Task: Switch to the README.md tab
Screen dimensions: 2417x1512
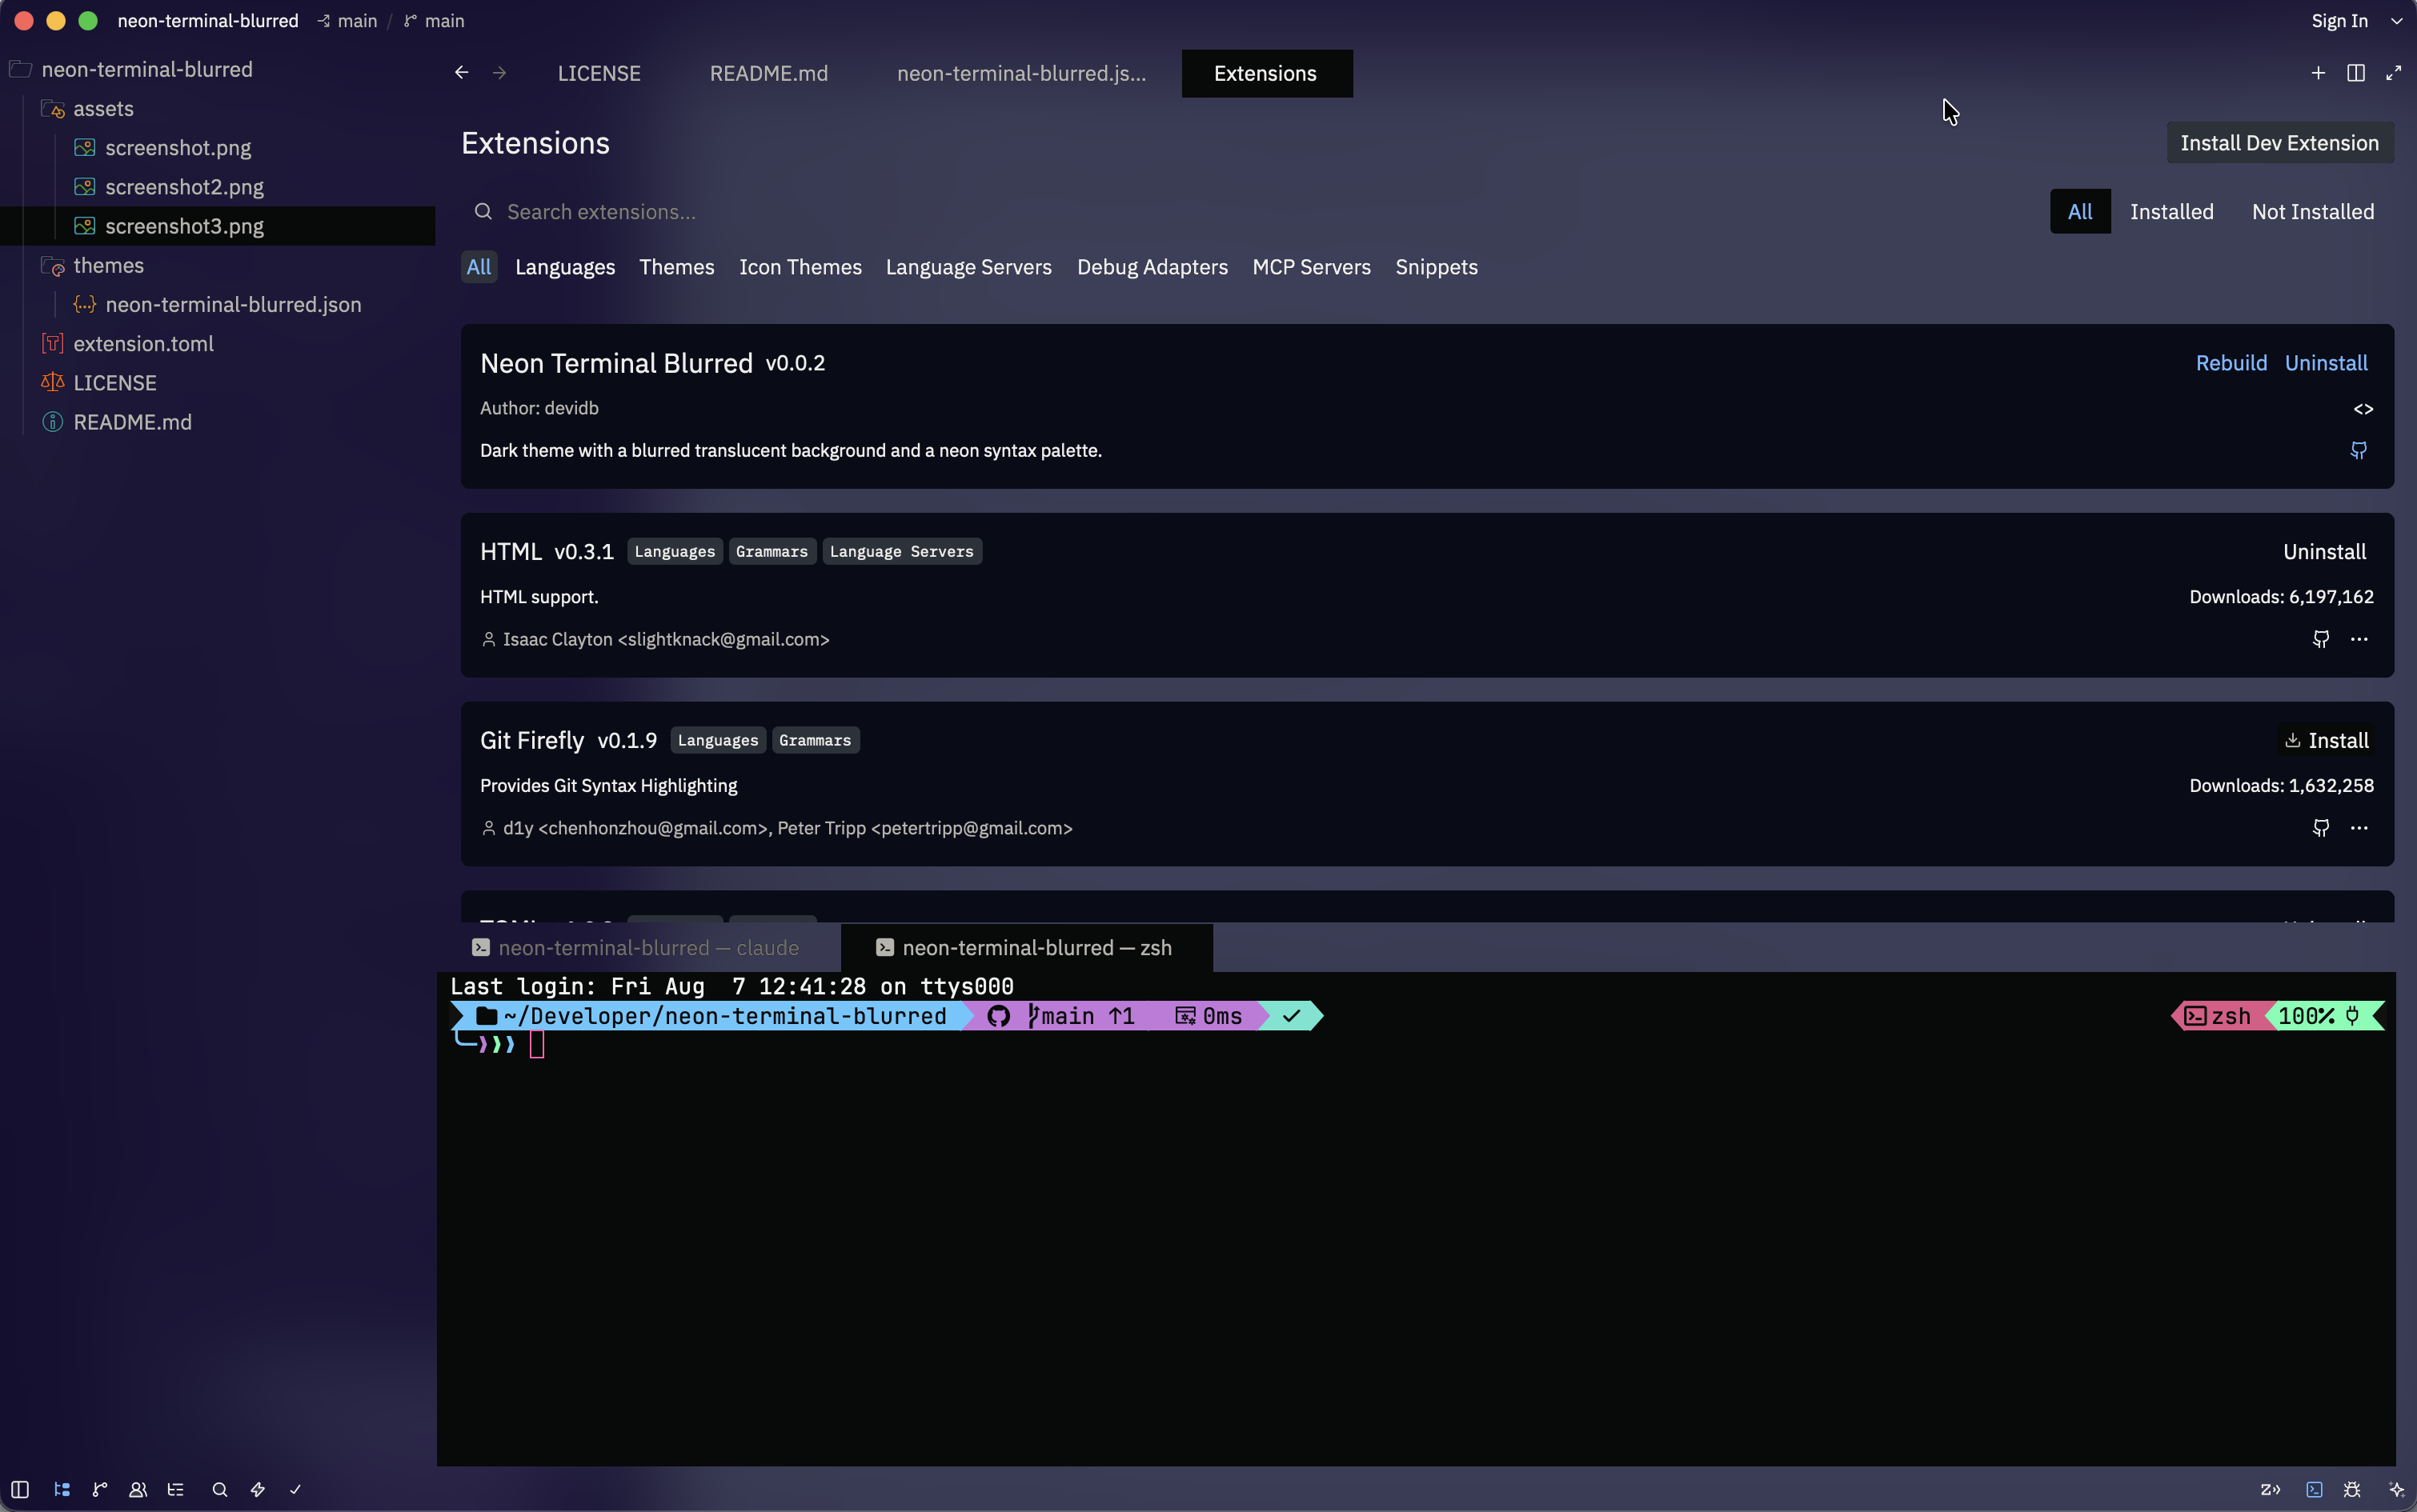Action: coord(768,73)
